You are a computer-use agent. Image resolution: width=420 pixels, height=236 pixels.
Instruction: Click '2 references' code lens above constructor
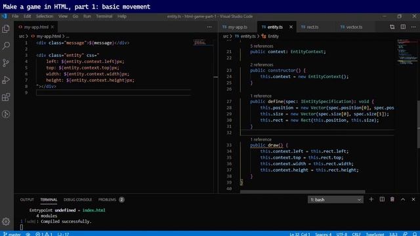(262, 65)
